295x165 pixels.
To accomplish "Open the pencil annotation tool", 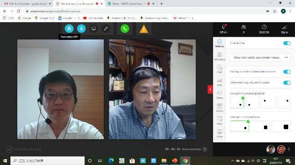I will (106, 29).
